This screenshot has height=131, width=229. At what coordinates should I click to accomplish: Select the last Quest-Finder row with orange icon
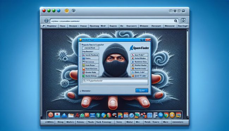tap(140, 76)
